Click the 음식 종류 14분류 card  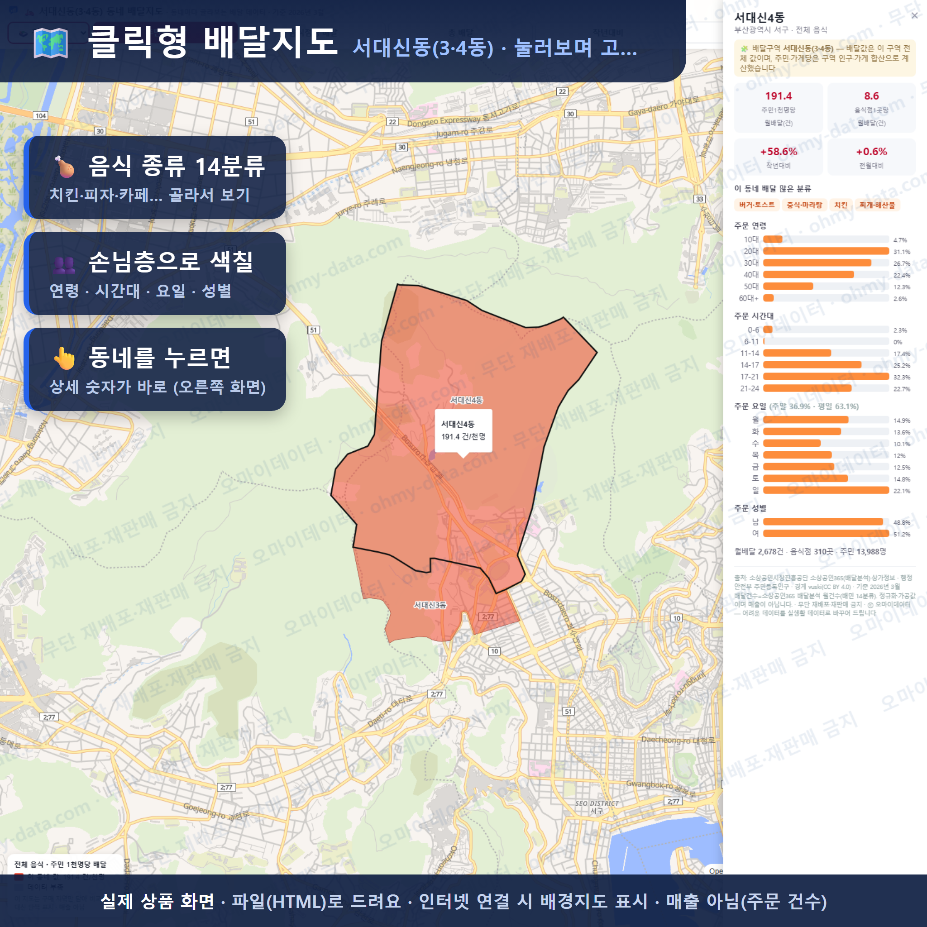click(155, 177)
